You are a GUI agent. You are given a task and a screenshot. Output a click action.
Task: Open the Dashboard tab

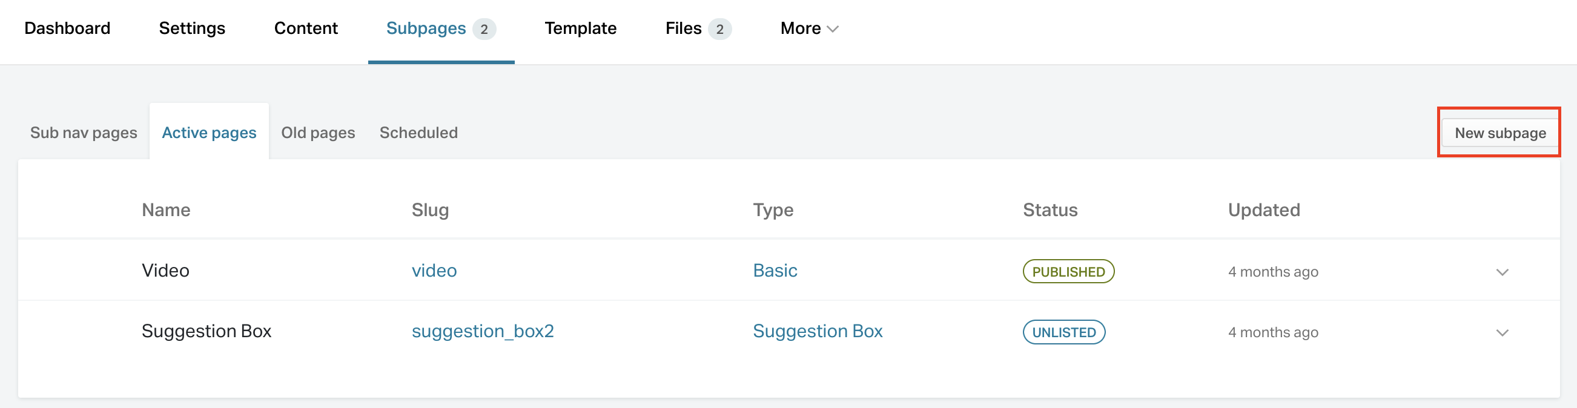[x=67, y=28]
